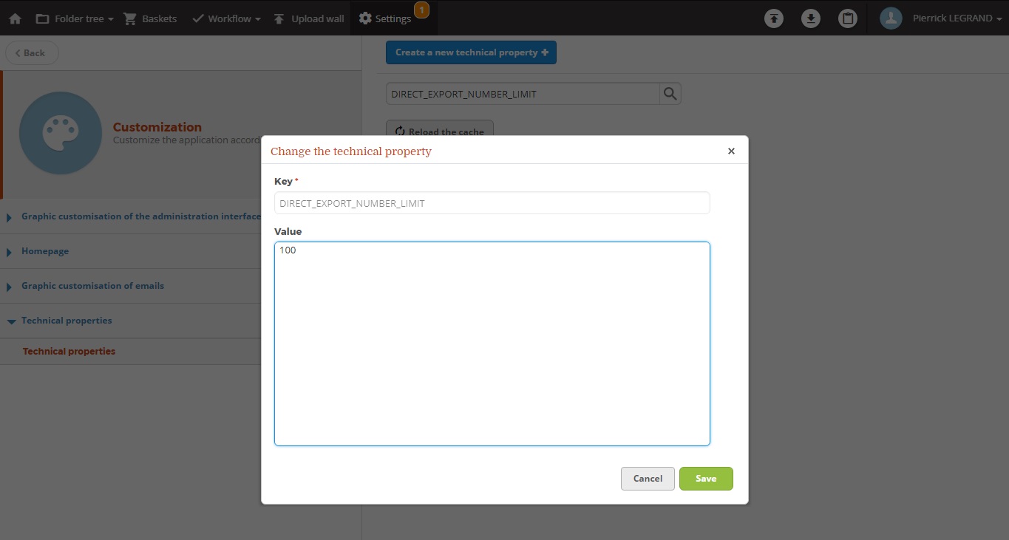Screen dimensions: 1009x540
Task: Click the Key input field
Action: point(492,203)
